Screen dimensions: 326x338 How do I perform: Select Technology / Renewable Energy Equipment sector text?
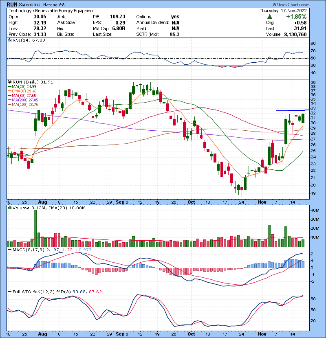(x=51, y=11)
